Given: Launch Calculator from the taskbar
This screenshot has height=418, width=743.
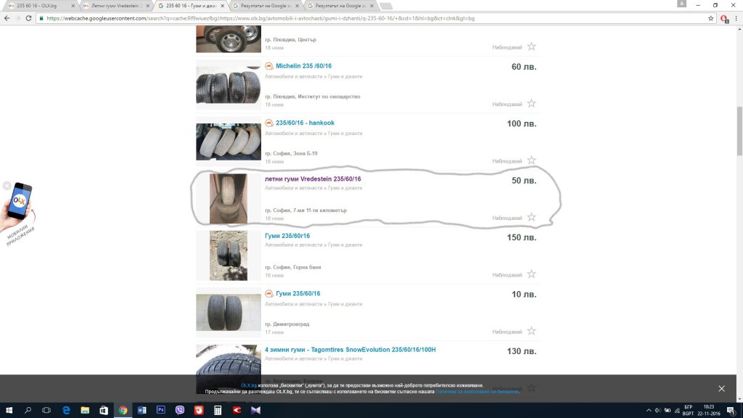Looking at the screenshot, I should (x=218, y=410).
